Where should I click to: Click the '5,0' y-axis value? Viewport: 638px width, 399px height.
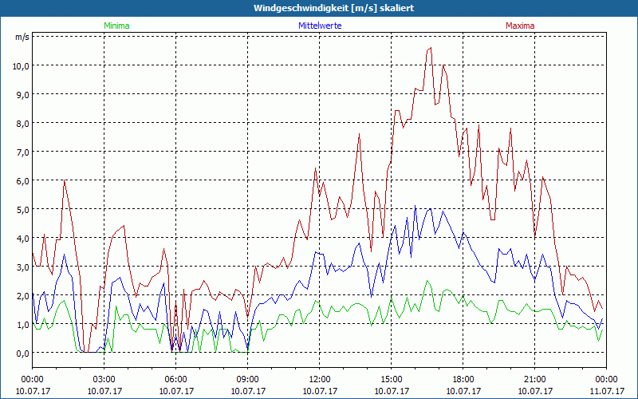(23, 210)
